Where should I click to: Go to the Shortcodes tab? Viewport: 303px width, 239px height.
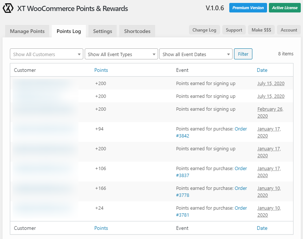[x=137, y=31]
